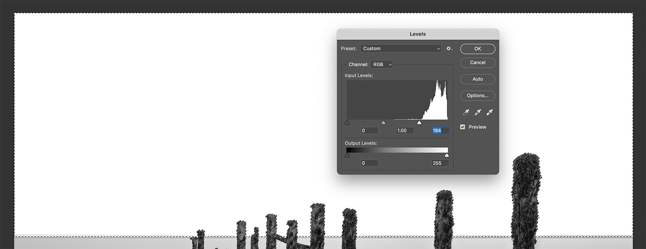646x249 pixels.
Task: Click the input midtone gray slider handle
Action: [383, 123]
